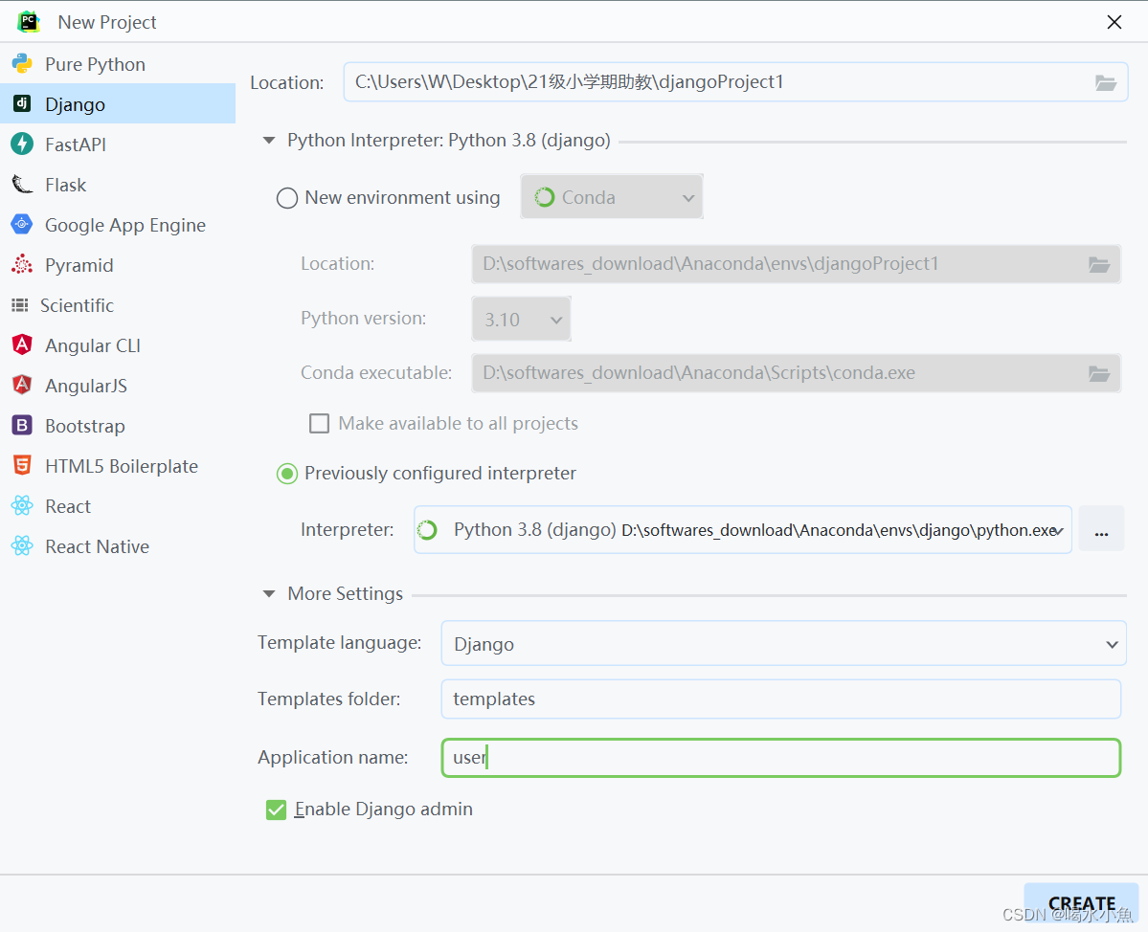This screenshot has width=1148, height=932.
Task: Click the FastAPI lightning icon
Action: (x=22, y=144)
